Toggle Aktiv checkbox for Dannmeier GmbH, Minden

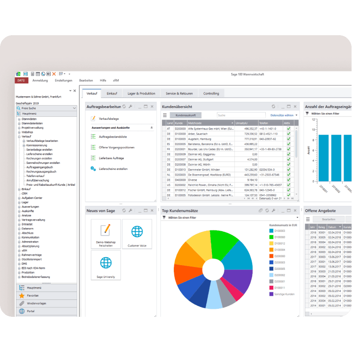289,170
